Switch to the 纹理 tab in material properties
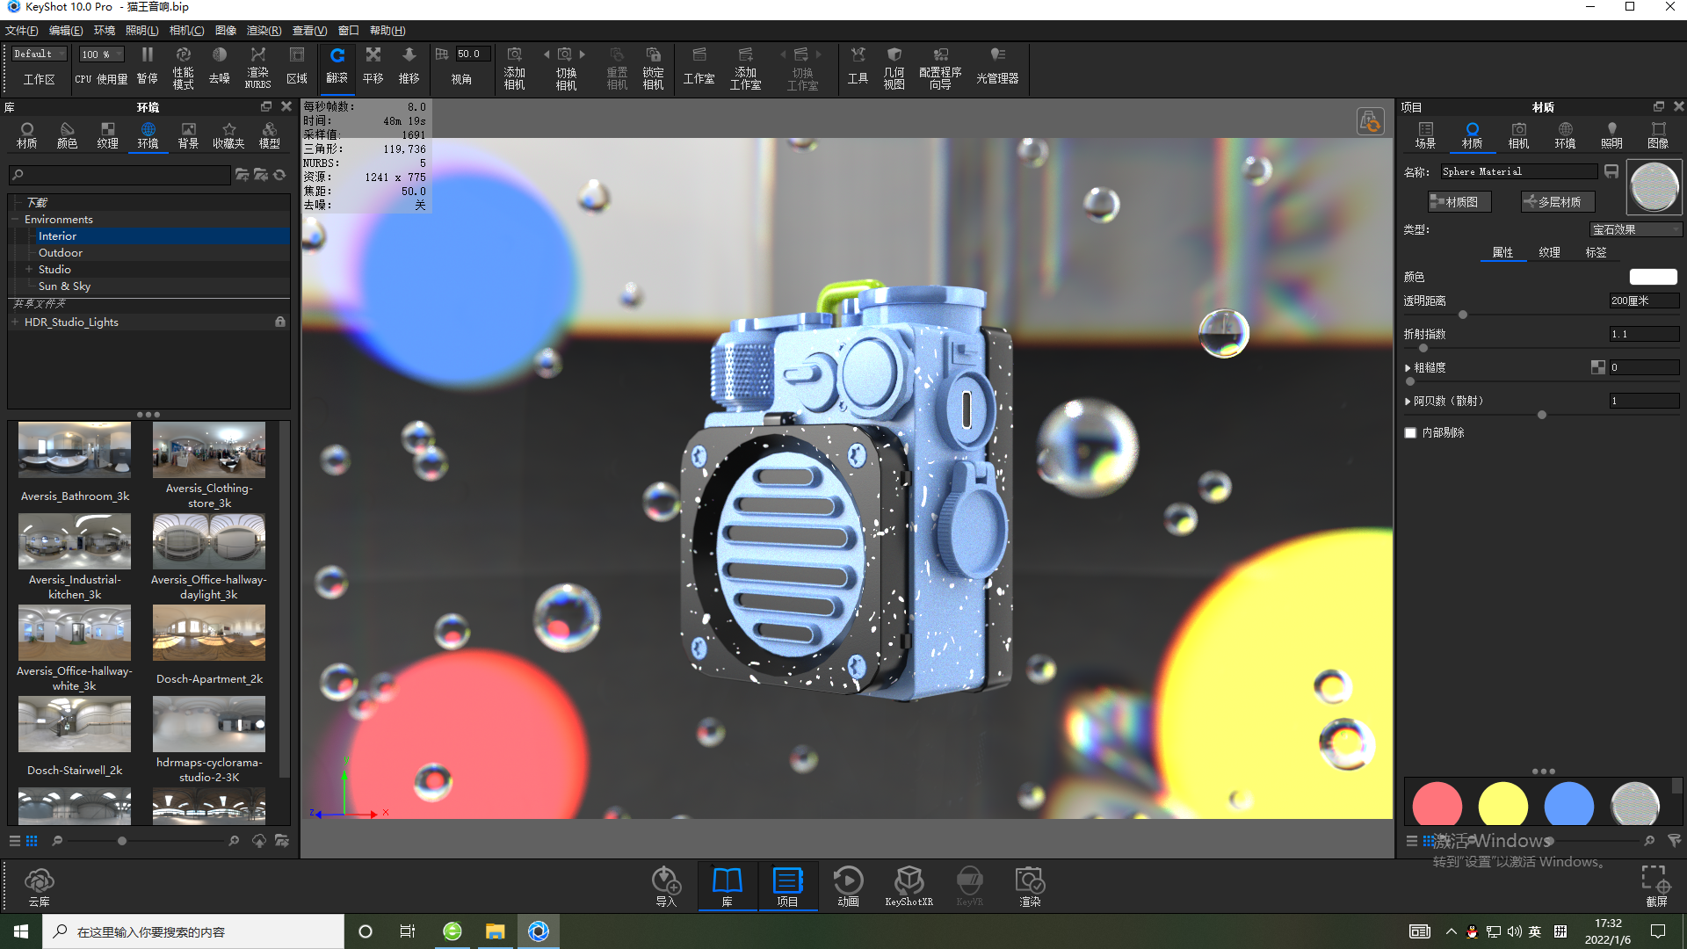The width and height of the screenshot is (1687, 949). 1549,252
